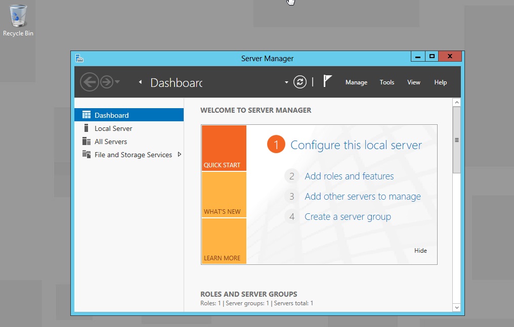Select Dashboard in the navigation pane
The width and height of the screenshot is (514, 327).
coord(129,115)
